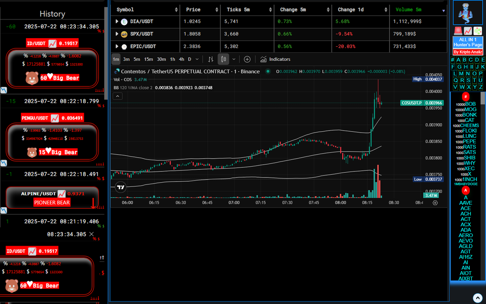This screenshot has width=486, height=304.
Task: Sort table by Price column
Action: [200, 9]
